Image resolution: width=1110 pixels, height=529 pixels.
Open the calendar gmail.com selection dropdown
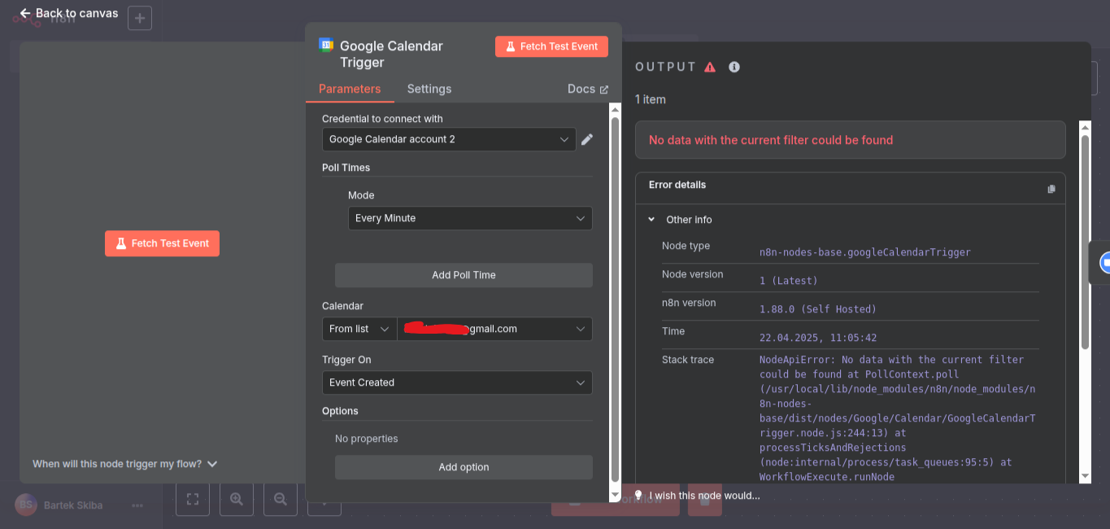tap(494, 329)
